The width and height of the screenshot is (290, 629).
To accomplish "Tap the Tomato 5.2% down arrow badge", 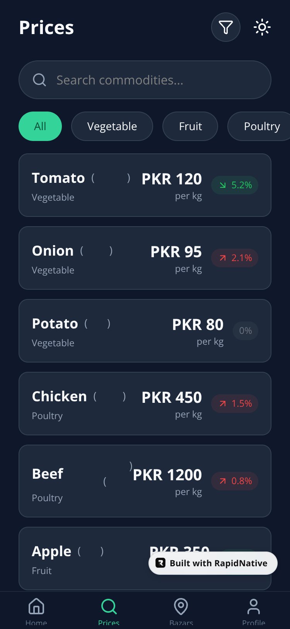I will pyautogui.click(x=235, y=185).
